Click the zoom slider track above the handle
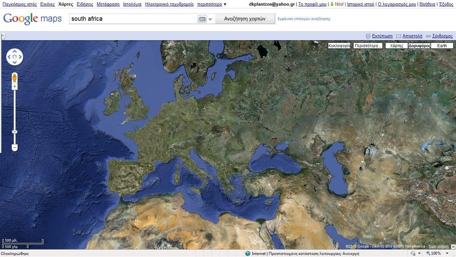This screenshot has width=456, height=257. (15, 110)
